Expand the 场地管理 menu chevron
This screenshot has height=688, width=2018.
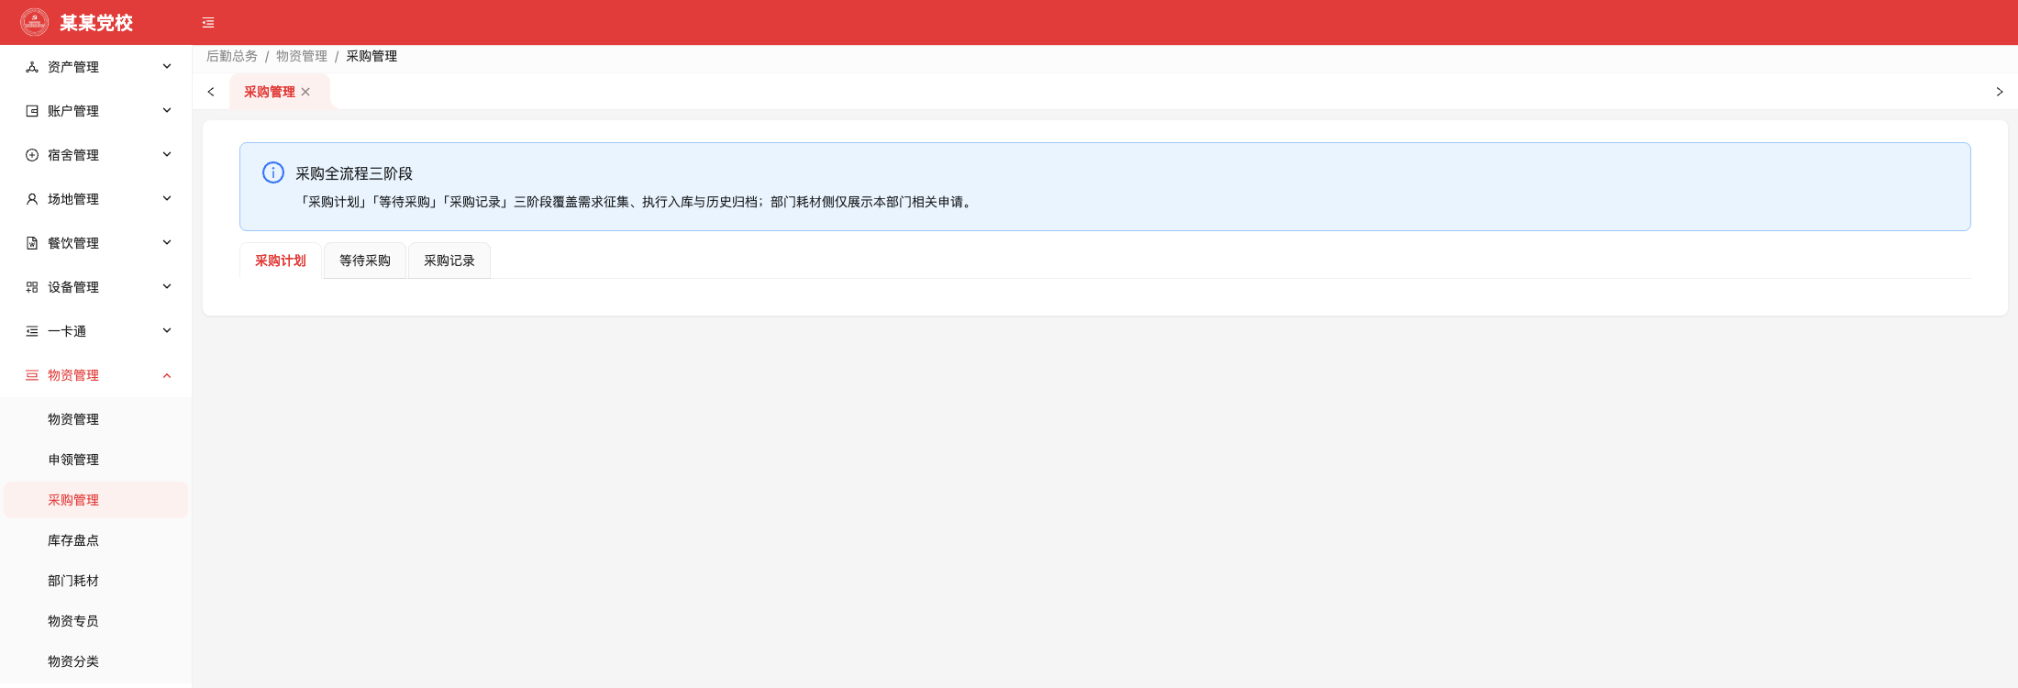point(167,199)
